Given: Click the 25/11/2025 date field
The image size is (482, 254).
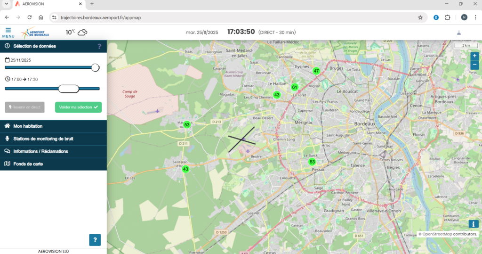Looking at the screenshot, I should tap(21, 60).
